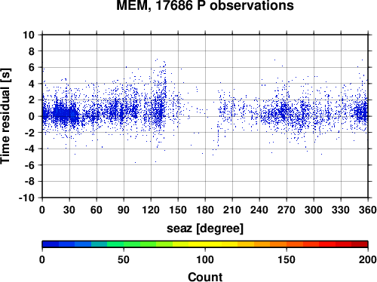
Task: Click the 'Count' colorbar label
Action: click(205, 277)
